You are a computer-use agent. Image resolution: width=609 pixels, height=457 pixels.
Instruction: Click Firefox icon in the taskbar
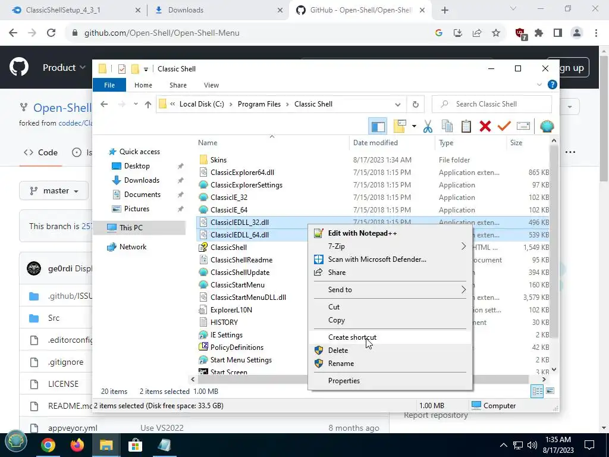(x=77, y=445)
